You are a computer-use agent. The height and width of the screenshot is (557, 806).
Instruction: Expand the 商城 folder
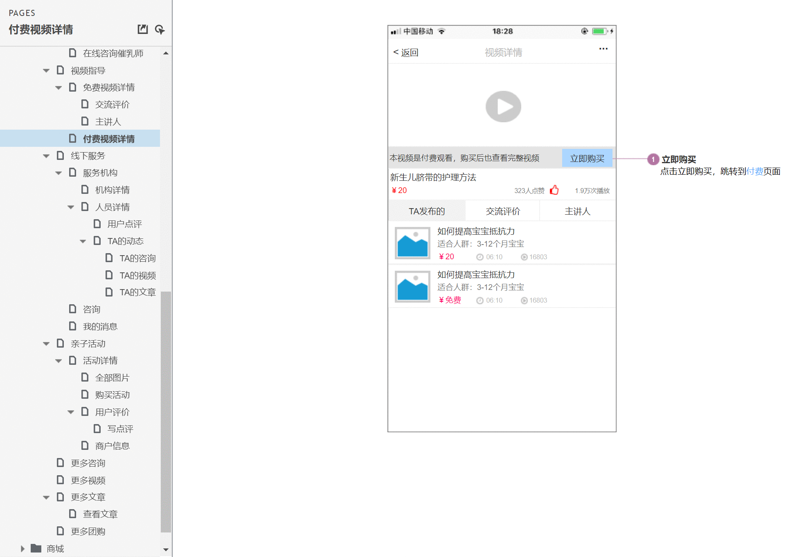click(x=23, y=548)
